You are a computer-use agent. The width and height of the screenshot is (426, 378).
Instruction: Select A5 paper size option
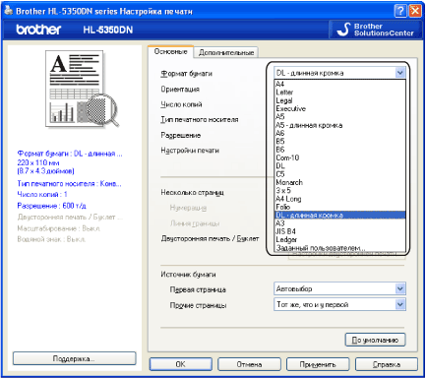click(x=339, y=117)
